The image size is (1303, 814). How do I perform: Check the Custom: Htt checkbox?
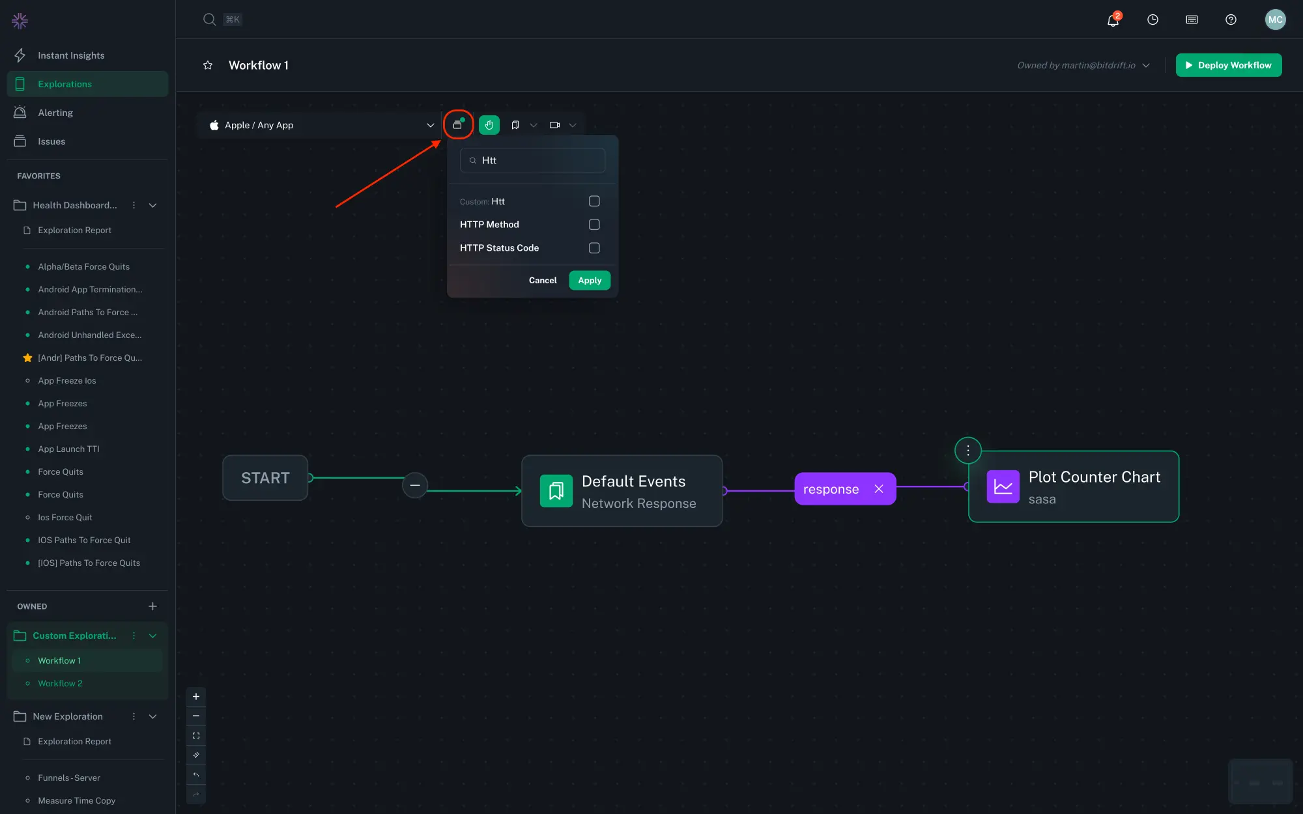coord(594,201)
